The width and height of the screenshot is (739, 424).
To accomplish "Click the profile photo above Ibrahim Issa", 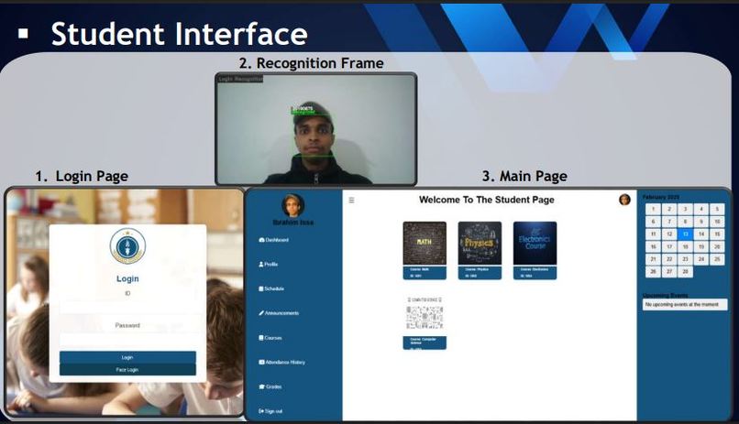I will click(292, 206).
